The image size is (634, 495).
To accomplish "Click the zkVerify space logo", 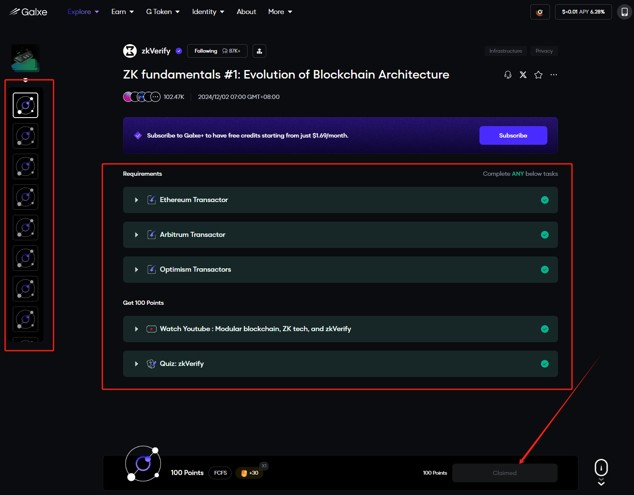I will click(130, 51).
